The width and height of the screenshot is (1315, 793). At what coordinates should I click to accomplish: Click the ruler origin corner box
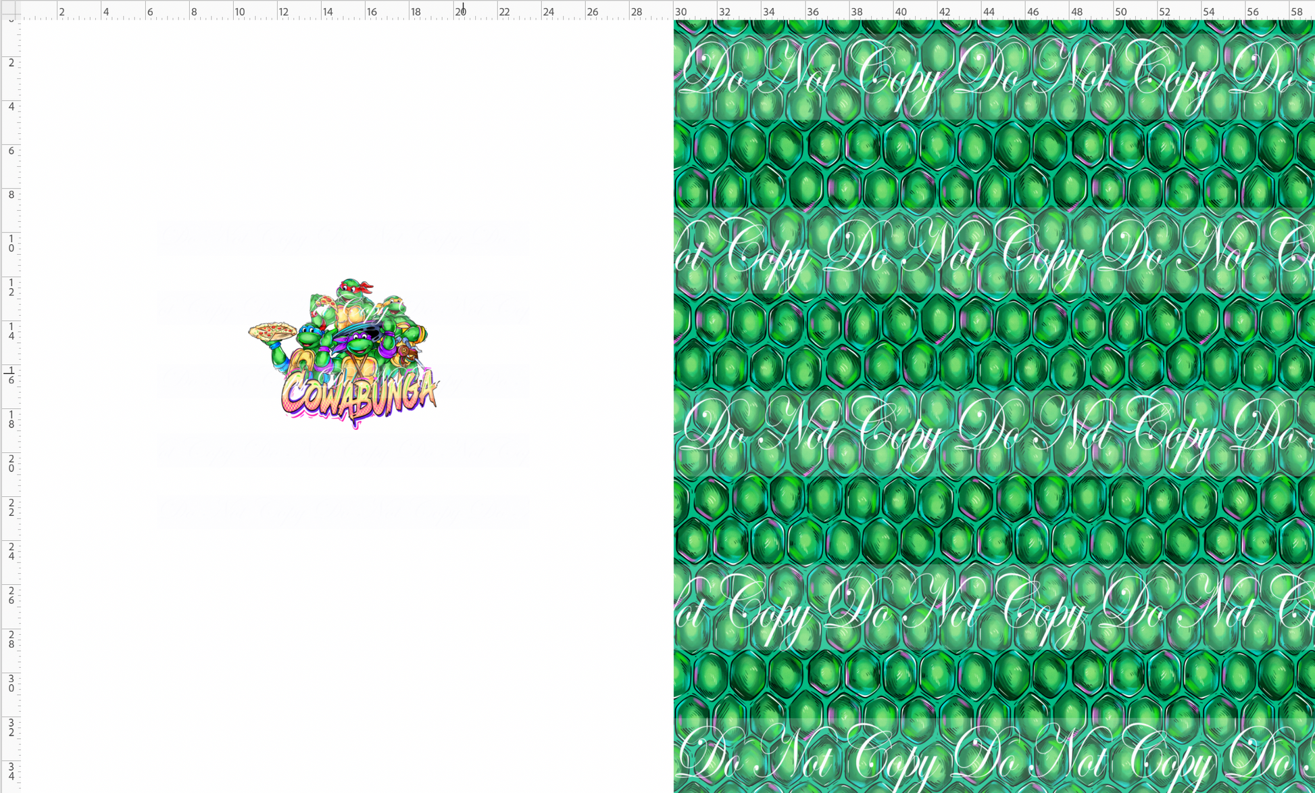click(10, 9)
